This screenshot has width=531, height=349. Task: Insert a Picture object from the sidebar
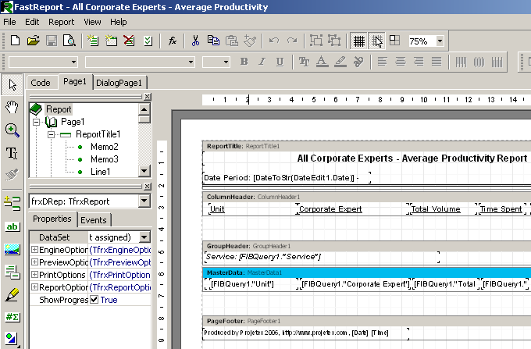12,249
